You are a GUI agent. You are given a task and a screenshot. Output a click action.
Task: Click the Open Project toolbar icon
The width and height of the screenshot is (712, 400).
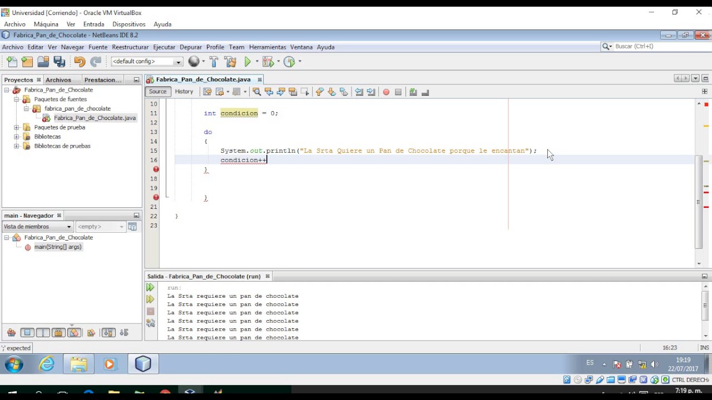pyautogui.click(x=43, y=62)
